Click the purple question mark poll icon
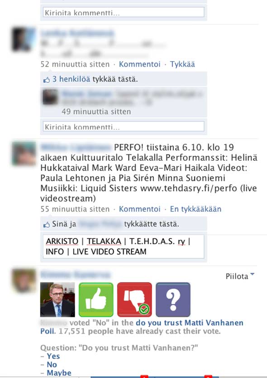This screenshot has height=378, width=267. [x=173, y=300]
